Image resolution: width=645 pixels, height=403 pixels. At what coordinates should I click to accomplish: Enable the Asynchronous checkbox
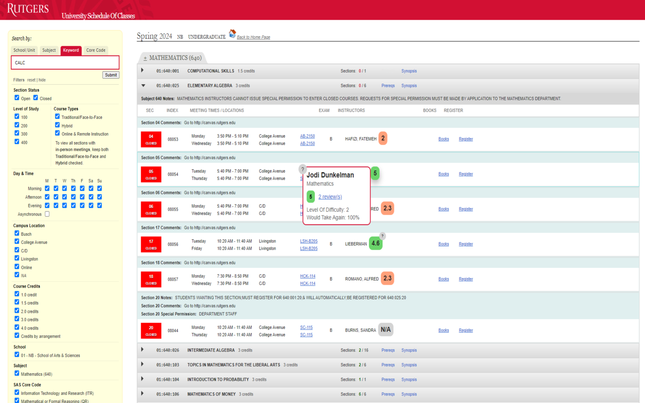click(47, 214)
